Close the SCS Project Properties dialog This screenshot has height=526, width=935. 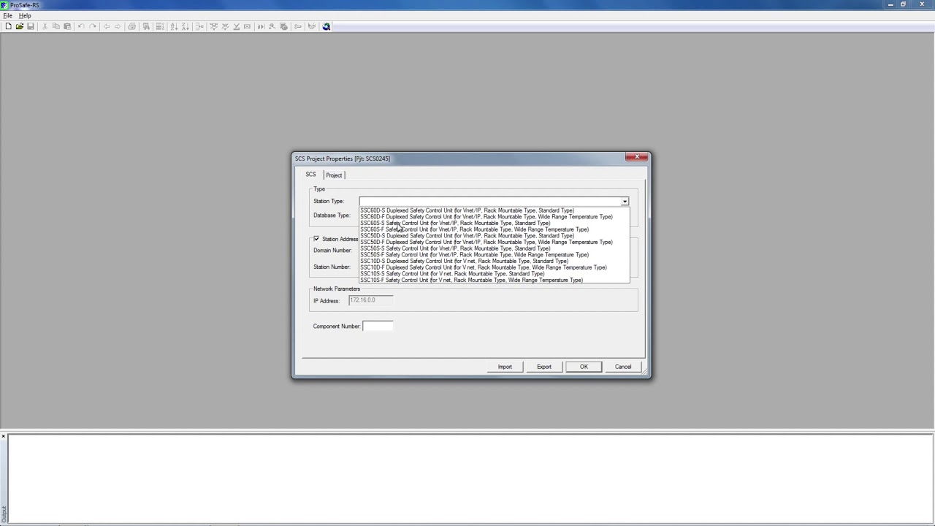(637, 157)
